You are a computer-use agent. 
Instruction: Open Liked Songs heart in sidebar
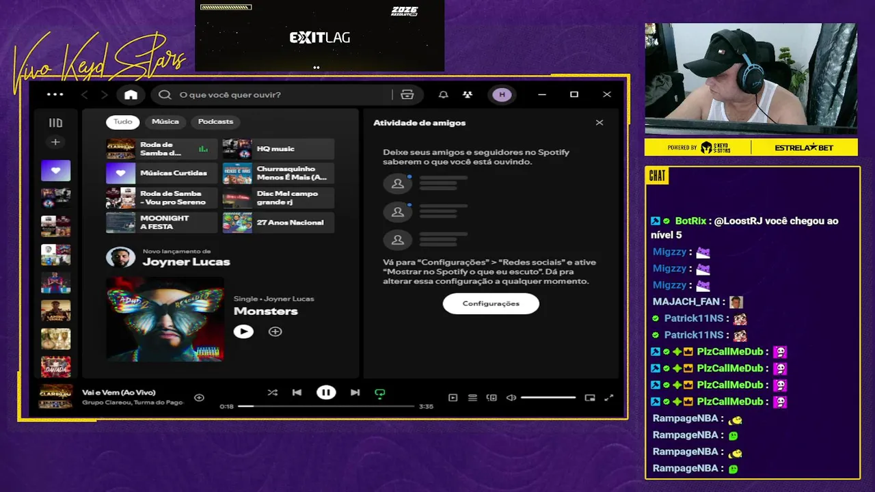(x=55, y=170)
